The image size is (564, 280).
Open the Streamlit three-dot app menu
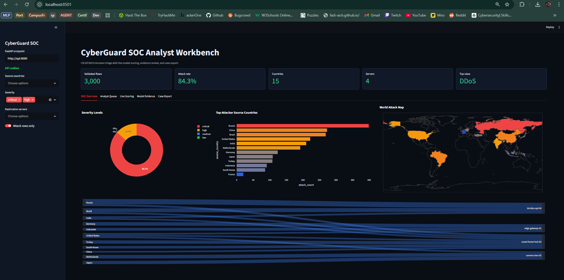(x=559, y=27)
